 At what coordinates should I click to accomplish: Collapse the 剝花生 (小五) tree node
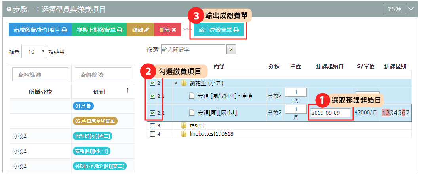coord(176,83)
